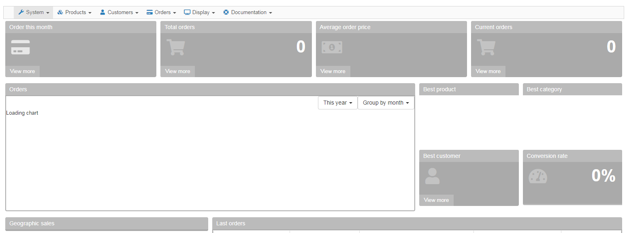Open the Customers menu
The image size is (627, 233).
(119, 13)
